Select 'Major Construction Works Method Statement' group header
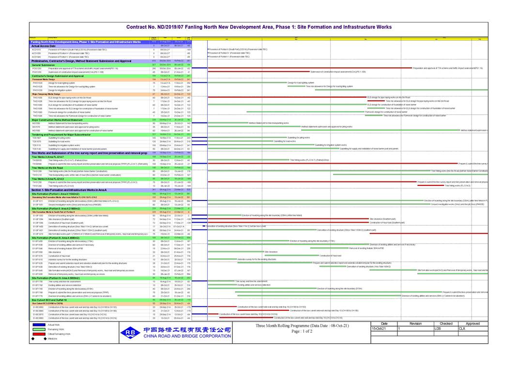The width and height of the screenshot is (517, 366). point(110,120)
